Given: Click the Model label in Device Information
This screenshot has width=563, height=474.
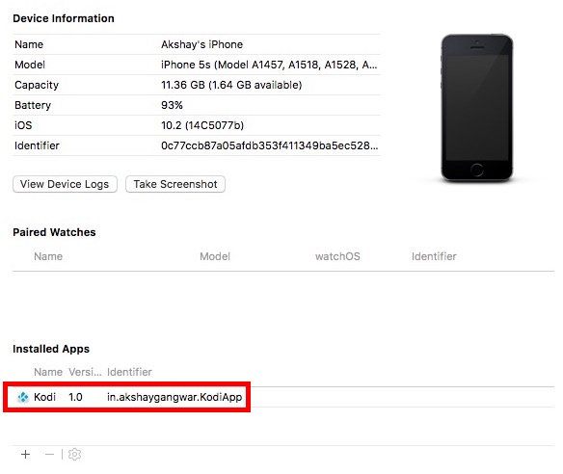Looking at the screenshot, I should click(30, 65).
